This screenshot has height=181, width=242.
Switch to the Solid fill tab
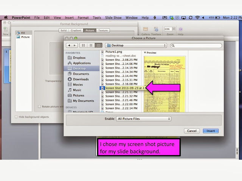[x=64, y=31]
